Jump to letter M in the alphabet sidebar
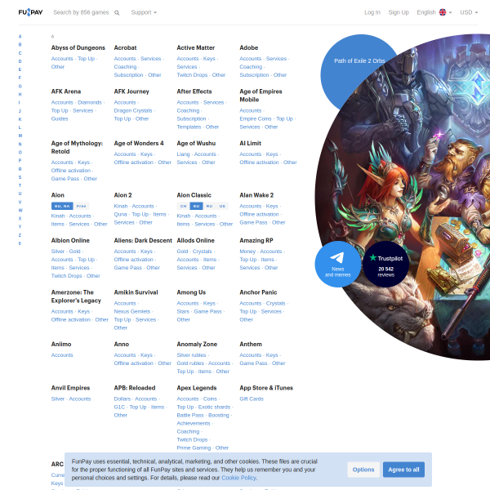 tap(20, 136)
